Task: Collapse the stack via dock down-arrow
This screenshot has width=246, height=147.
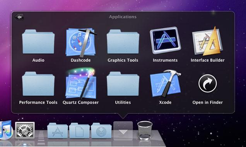Action: tap(123, 131)
